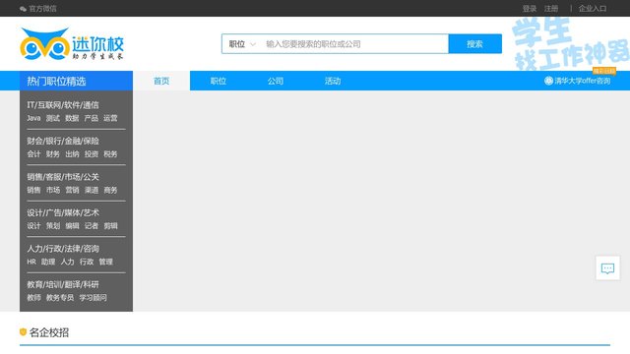Select 会计 under finance category
The height and width of the screenshot is (354, 630).
[33, 153]
